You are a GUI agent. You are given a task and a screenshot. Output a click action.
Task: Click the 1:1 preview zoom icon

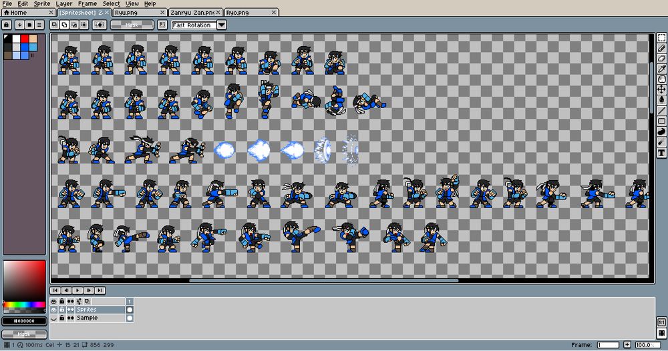tap(661, 322)
